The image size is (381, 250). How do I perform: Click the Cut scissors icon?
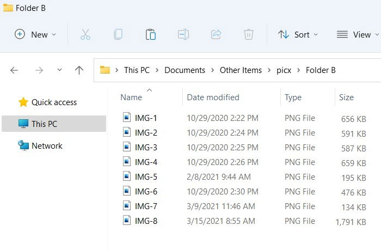pyautogui.click(x=85, y=34)
